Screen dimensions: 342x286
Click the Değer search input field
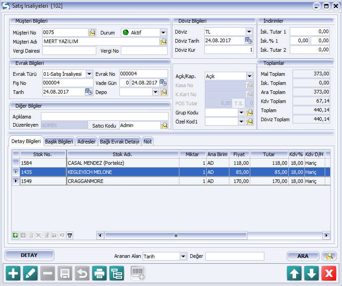point(234,256)
